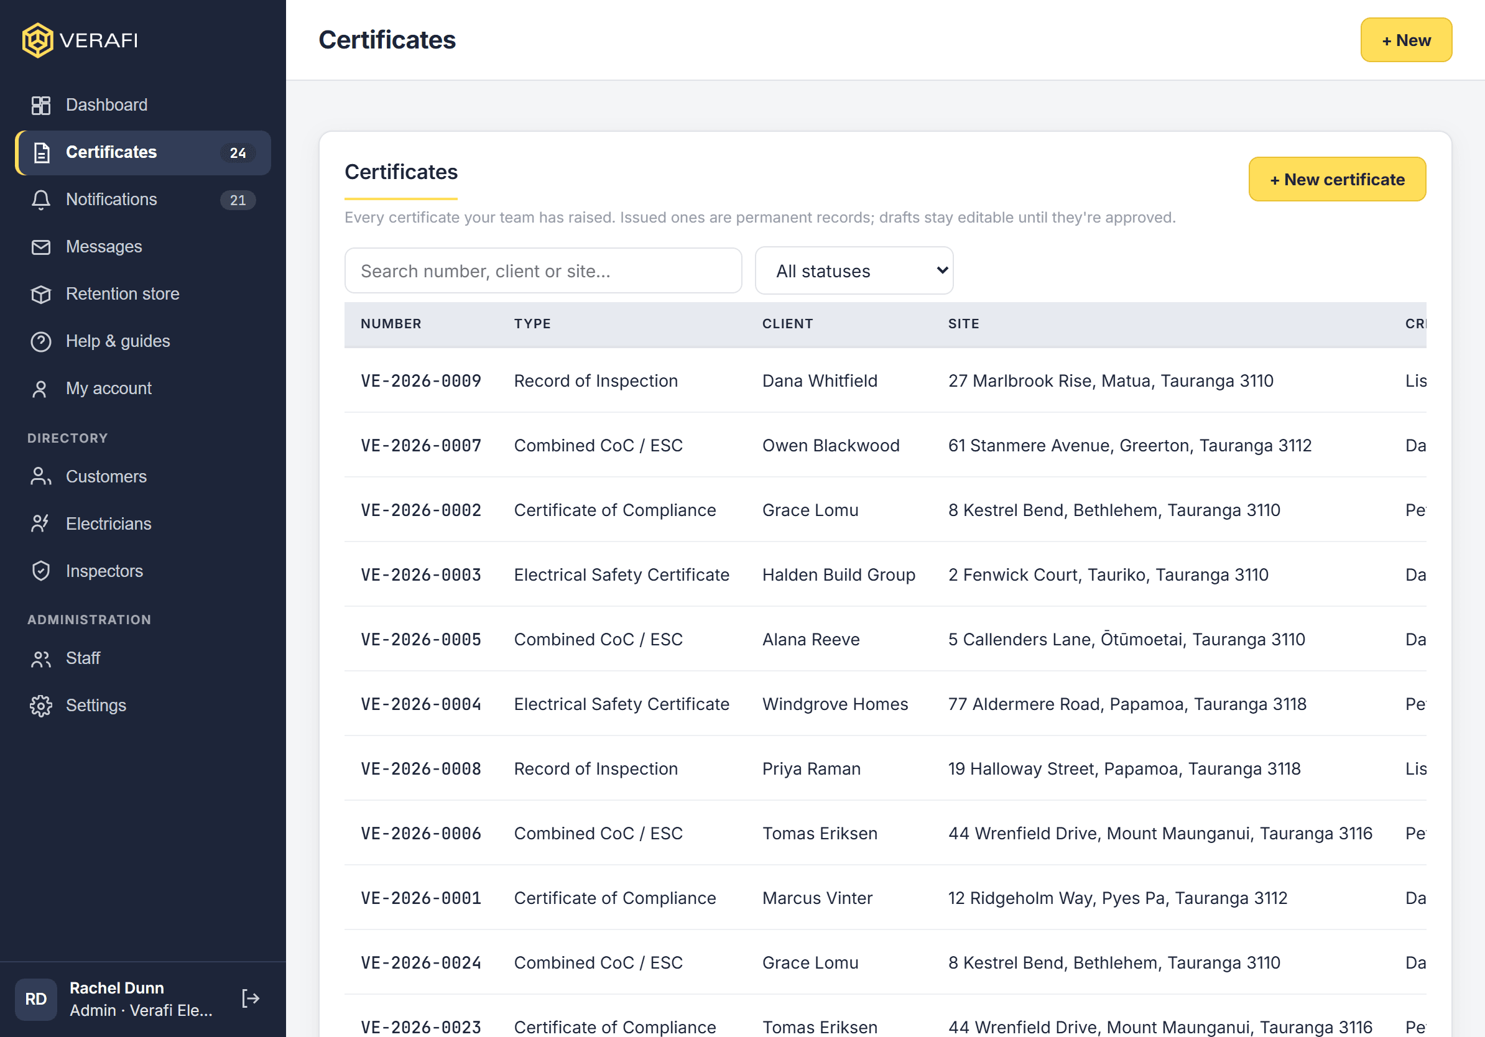Click Rachel Dunn user name
The width and height of the screenshot is (1485, 1037).
116,988
